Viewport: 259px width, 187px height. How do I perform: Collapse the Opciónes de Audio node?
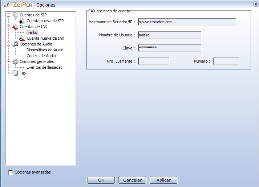tap(9, 44)
